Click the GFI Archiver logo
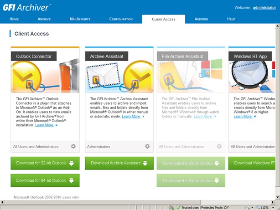Viewport: 280px width, 210px height. pos(27,7)
